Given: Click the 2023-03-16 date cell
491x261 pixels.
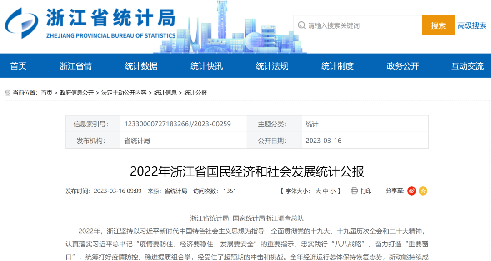Looking at the screenshot, I should 365,141.
